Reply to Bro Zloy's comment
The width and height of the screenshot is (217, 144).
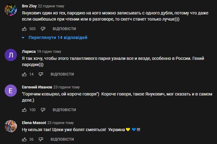(x=64, y=29)
